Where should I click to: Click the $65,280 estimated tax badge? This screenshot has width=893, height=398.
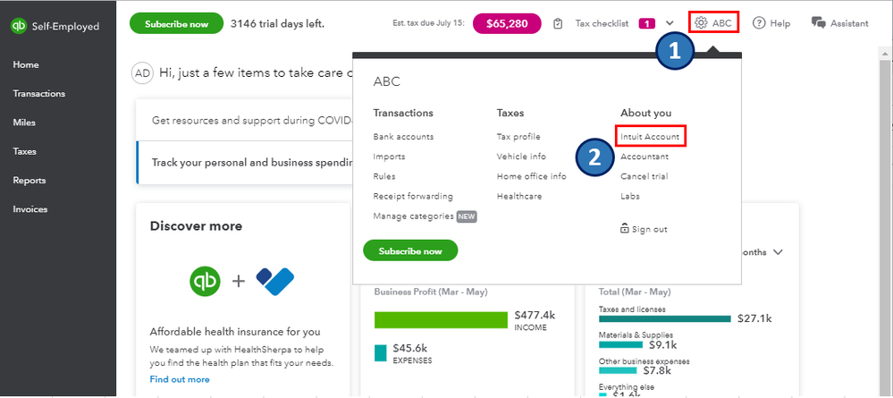(x=507, y=23)
